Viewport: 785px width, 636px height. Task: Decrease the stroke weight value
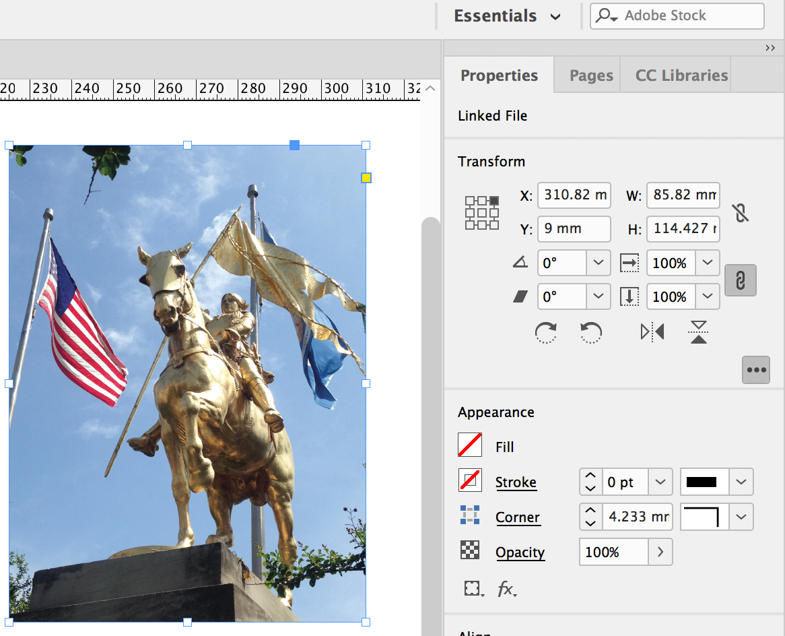click(x=590, y=488)
